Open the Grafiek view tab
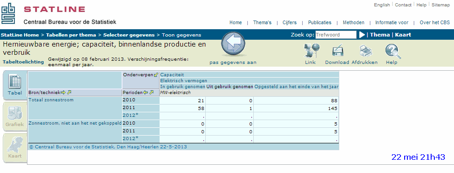 15,117
